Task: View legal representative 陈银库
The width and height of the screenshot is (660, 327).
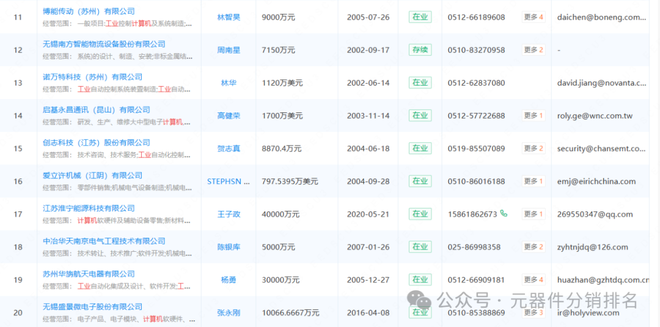Action: [x=229, y=247]
